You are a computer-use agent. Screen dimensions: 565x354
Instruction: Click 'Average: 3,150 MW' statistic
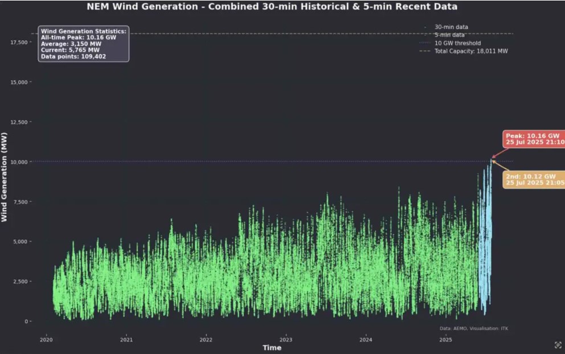[71, 44]
